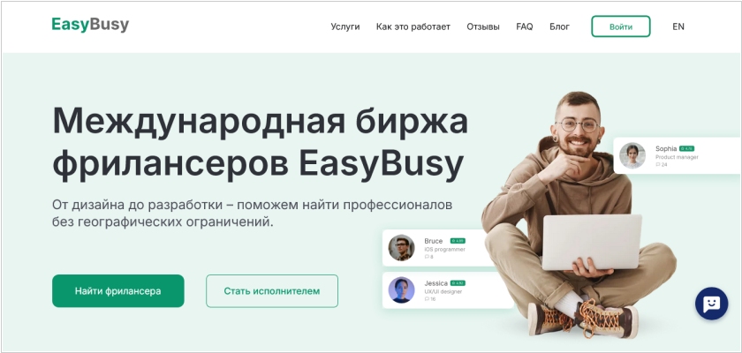
Task: Open the FAQ navigation link
Action: pyautogui.click(x=525, y=27)
